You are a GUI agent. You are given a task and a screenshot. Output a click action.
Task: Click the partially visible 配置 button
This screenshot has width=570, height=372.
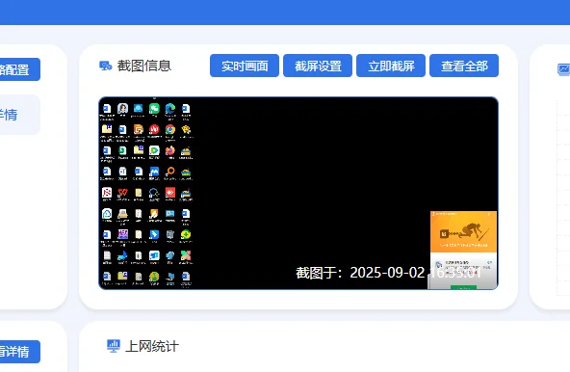[x=20, y=69]
